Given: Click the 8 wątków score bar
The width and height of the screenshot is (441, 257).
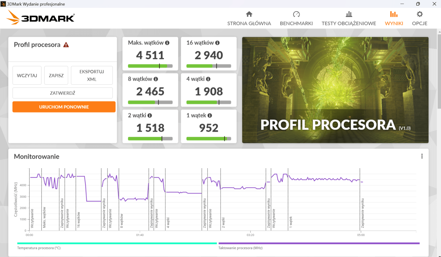Looking at the screenshot, I should pyautogui.click(x=150, y=102).
